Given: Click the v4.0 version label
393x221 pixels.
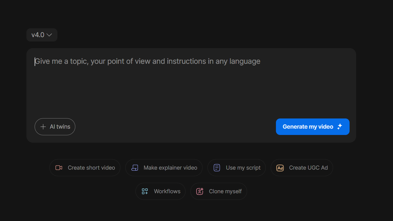Looking at the screenshot, I should click(x=38, y=35).
